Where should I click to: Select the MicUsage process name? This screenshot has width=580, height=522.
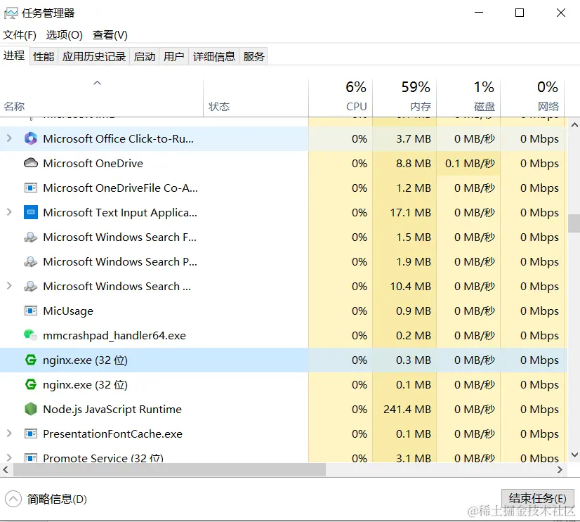(x=68, y=311)
